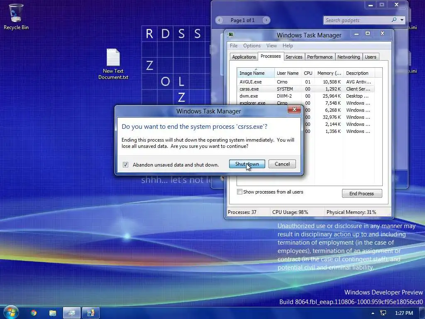Screen dimensions: 425x319
Task: Go to next gadget page arrow
Action: click(x=266, y=20)
